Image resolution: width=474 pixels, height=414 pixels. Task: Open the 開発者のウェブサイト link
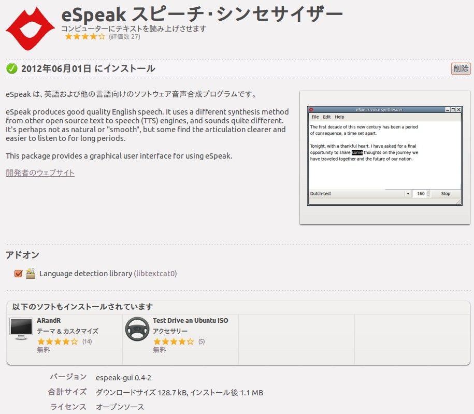(x=40, y=173)
